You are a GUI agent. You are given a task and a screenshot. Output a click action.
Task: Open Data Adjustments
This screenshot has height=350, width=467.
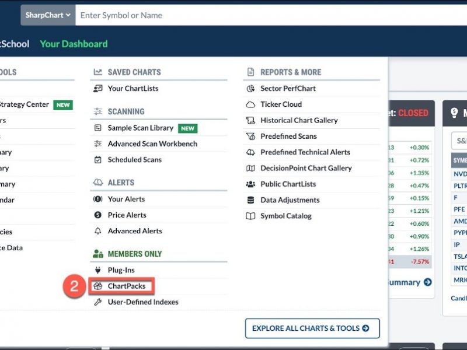point(290,200)
